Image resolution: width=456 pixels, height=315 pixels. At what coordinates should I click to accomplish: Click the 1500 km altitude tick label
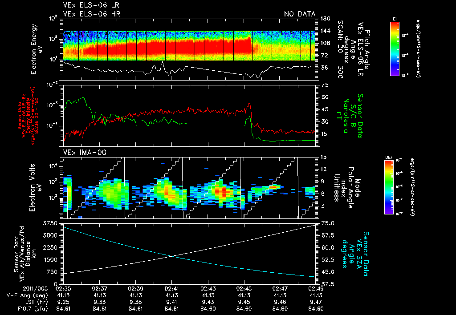point(50,260)
